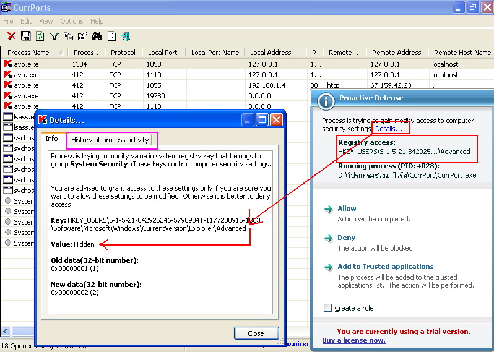Sort by Remote Address column header
The image size is (494, 352).
tap(396, 53)
